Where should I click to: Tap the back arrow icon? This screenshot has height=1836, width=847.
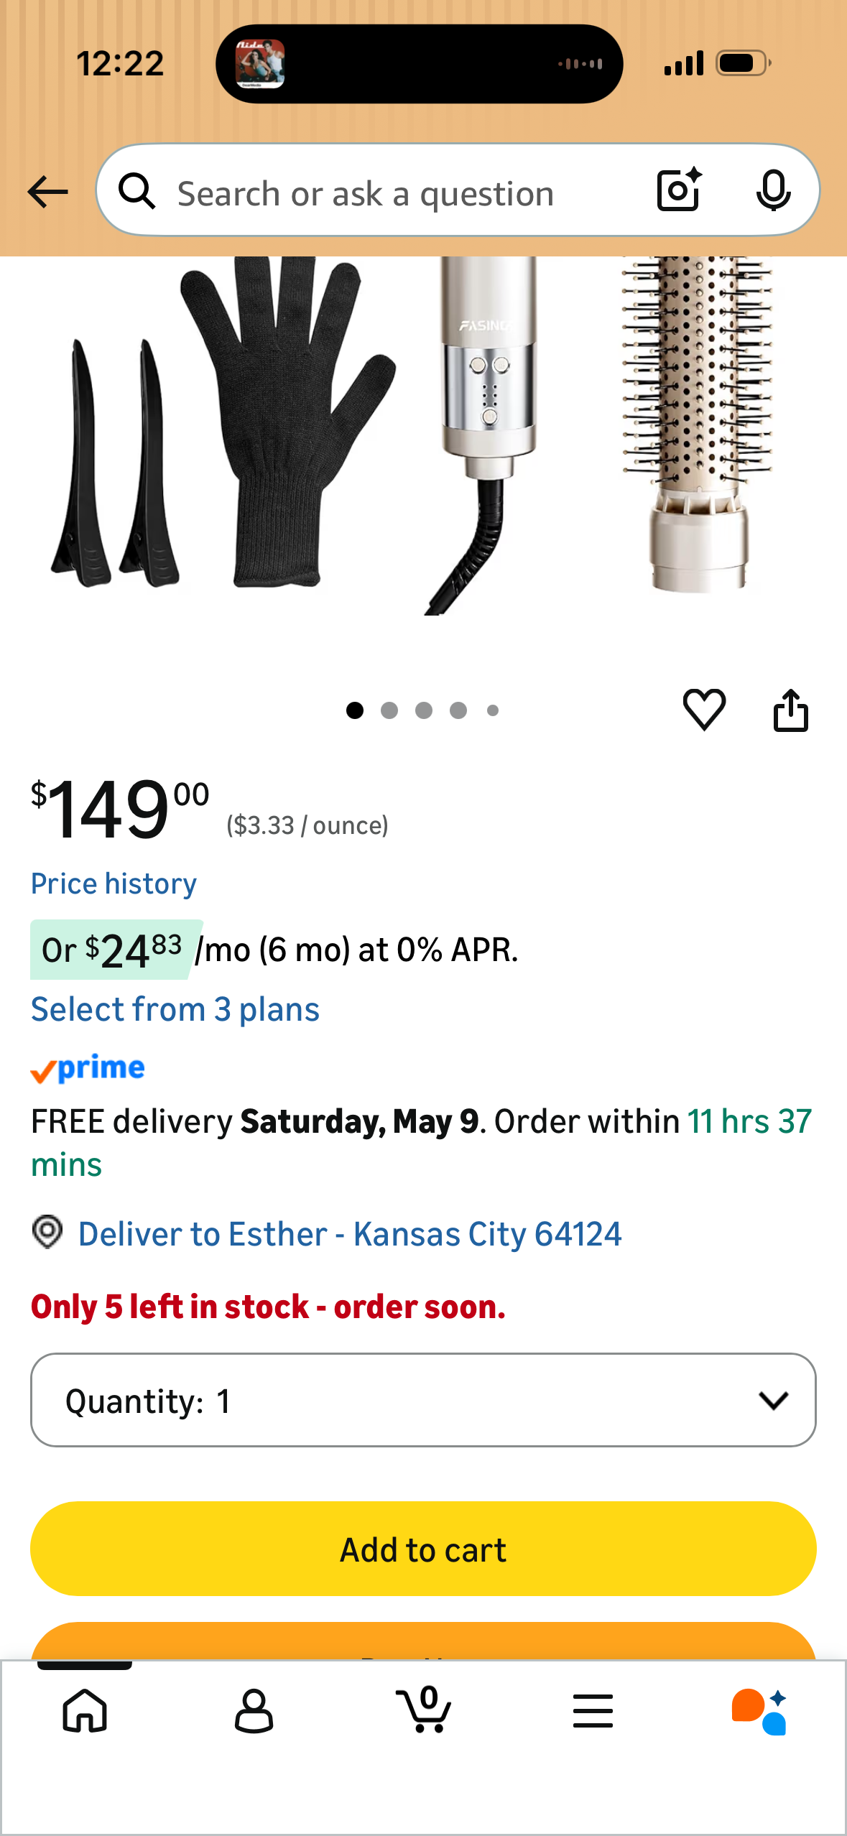47,192
